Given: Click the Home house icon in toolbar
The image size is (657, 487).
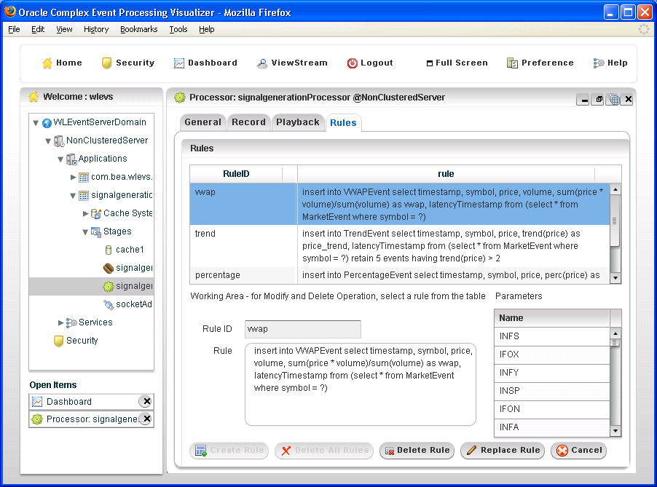Looking at the screenshot, I should [47, 63].
